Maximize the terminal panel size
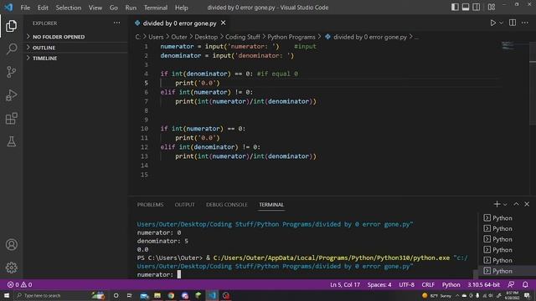This screenshot has width=536, height=301. [516, 204]
